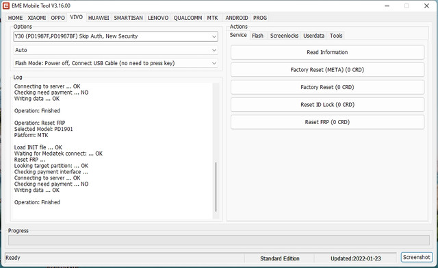This screenshot has width=438, height=268.
Task: Click 'Waiting for Mediatek connect' log line
Action: pyautogui.click(x=58, y=154)
